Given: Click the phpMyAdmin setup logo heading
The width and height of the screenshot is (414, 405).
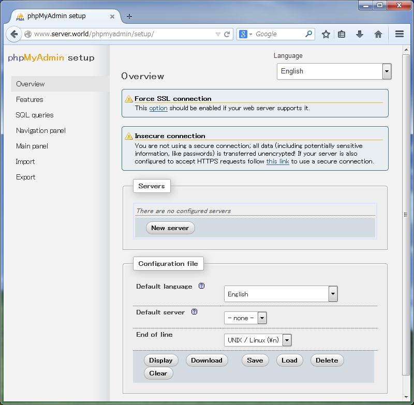Looking at the screenshot, I should pyautogui.click(x=51, y=57).
